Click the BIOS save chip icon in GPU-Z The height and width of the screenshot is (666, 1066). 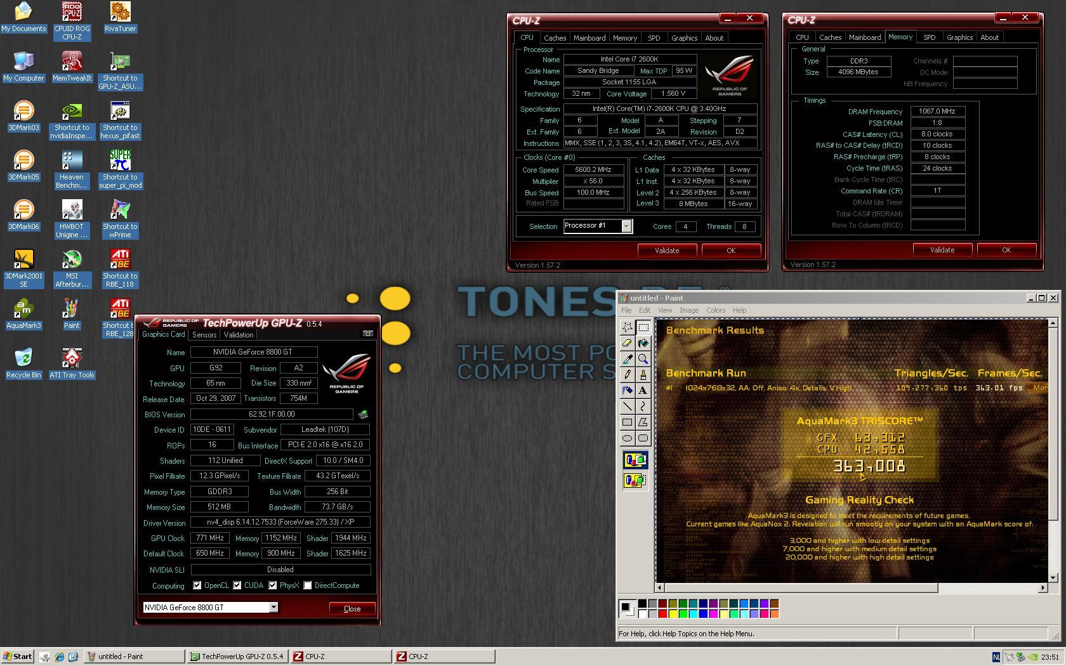363,415
